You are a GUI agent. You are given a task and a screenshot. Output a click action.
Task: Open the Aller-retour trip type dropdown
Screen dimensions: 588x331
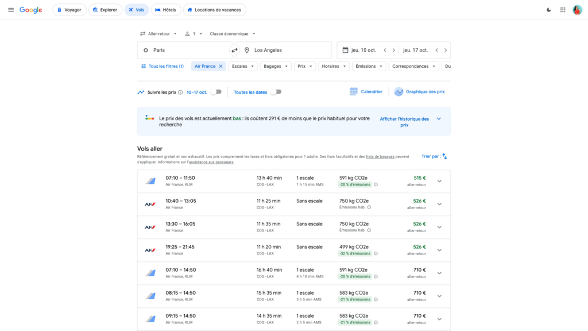pyautogui.click(x=158, y=34)
